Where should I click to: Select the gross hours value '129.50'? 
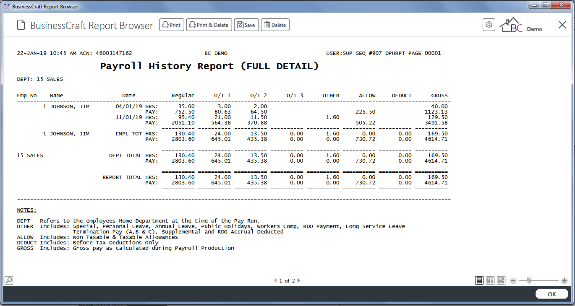click(438, 117)
